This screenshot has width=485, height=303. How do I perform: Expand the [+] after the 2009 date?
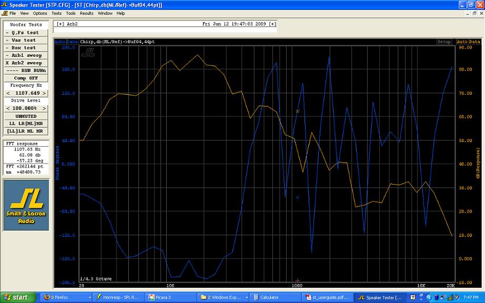coord(272,24)
